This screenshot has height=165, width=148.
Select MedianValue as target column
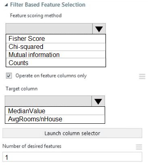55,111
